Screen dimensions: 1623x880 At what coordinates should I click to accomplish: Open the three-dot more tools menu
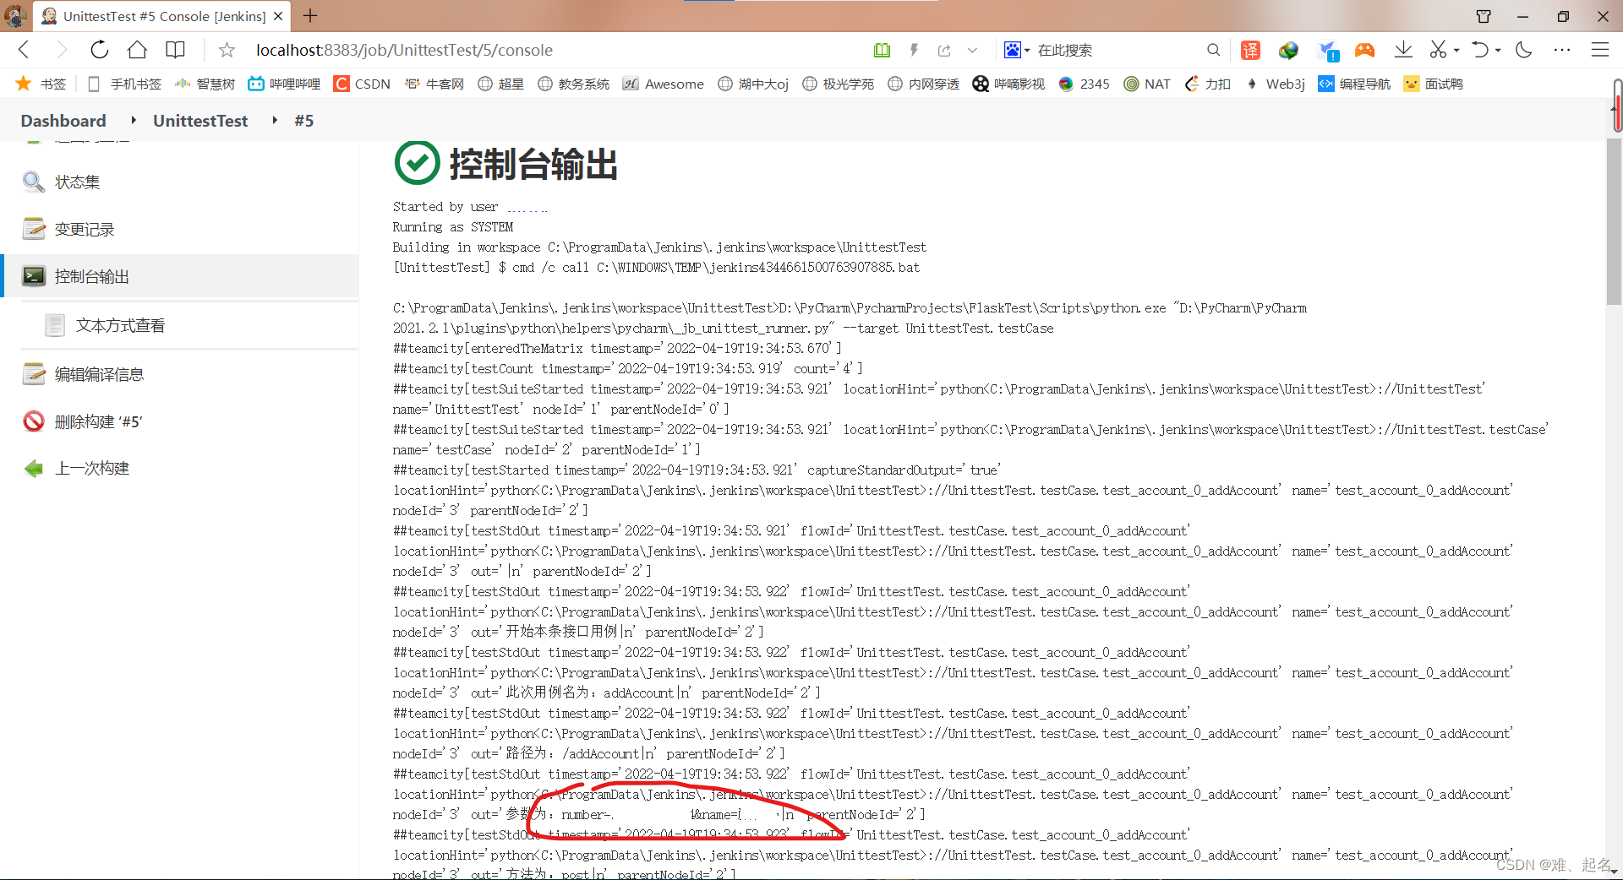point(1562,50)
